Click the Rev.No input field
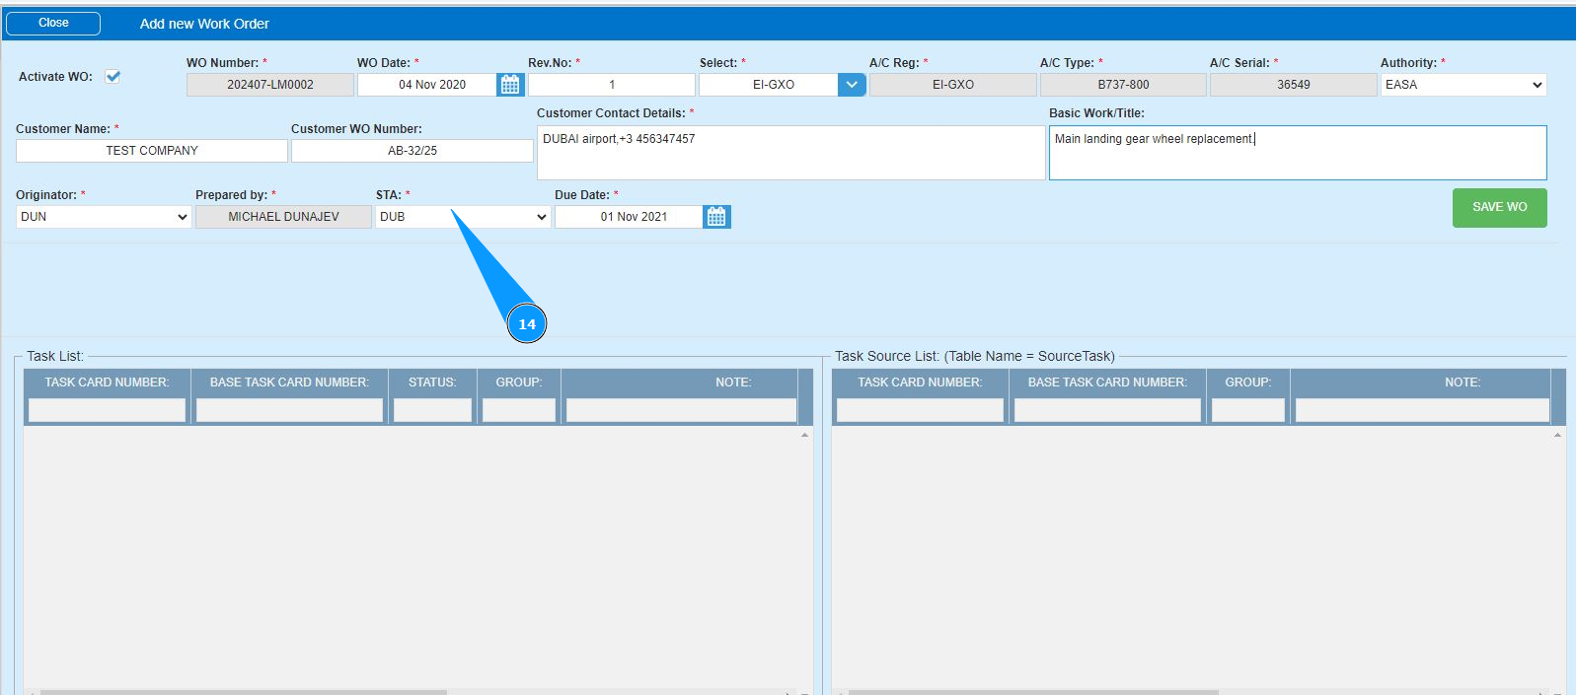 tap(612, 85)
